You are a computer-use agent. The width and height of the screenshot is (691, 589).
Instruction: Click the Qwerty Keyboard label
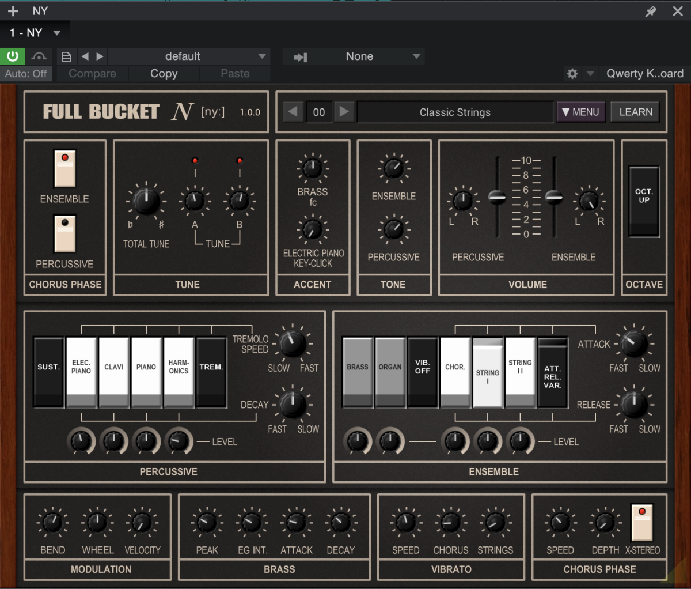[644, 74]
